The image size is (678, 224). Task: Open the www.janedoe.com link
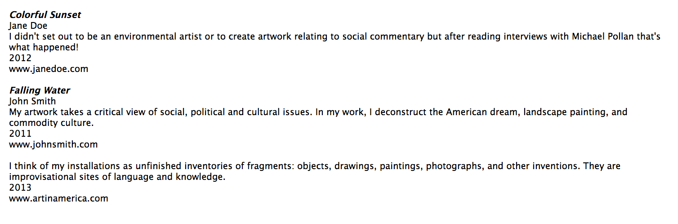pyautogui.click(x=49, y=69)
